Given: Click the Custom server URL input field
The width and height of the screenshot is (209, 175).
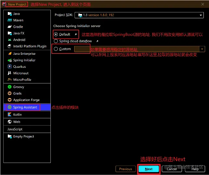Looking at the screenshot, I should click(137, 49).
